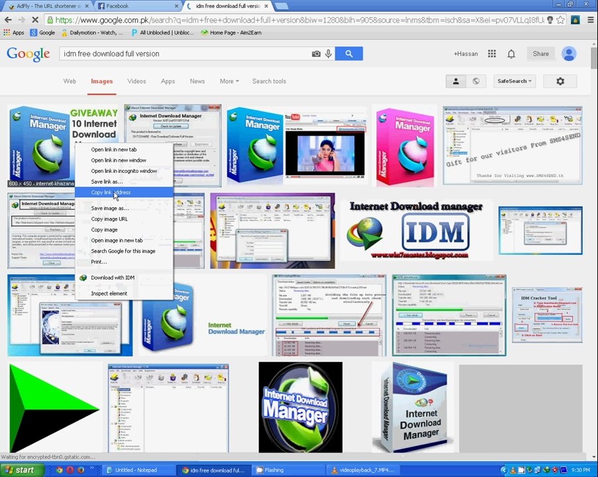This screenshot has height=477, width=598.
Task: Choose Copy image URL
Action: pos(124,219)
